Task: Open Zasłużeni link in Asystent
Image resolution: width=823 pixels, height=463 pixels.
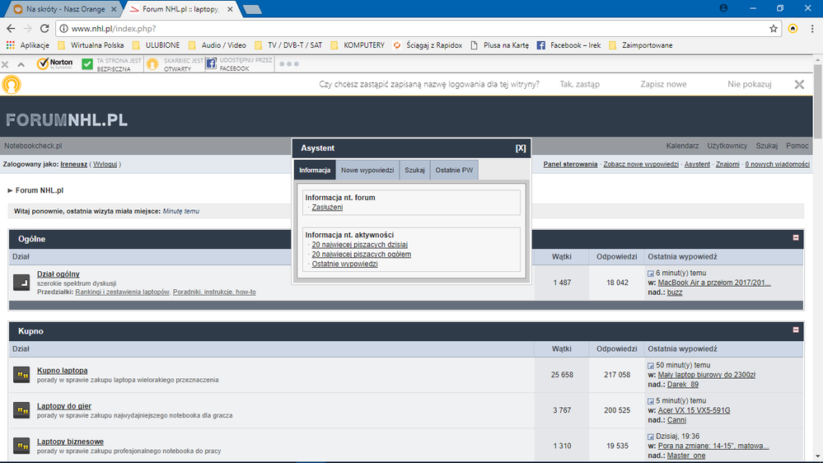Action: click(x=327, y=208)
